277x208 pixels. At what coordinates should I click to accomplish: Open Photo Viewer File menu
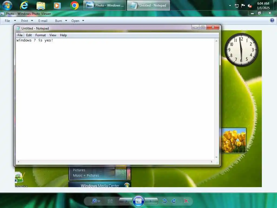tap(7, 21)
